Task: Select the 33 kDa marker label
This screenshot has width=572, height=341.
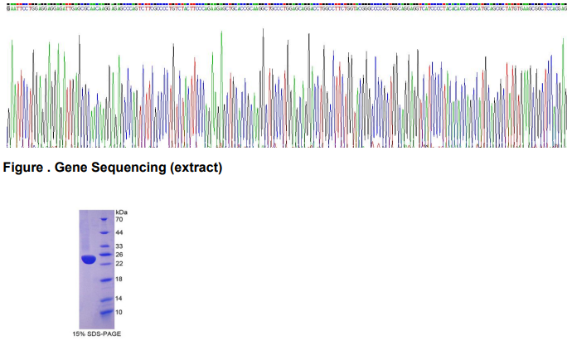Action: (119, 246)
